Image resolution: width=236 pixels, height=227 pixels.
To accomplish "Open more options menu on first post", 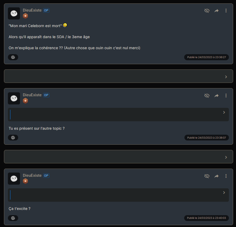I will tap(226, 11).
